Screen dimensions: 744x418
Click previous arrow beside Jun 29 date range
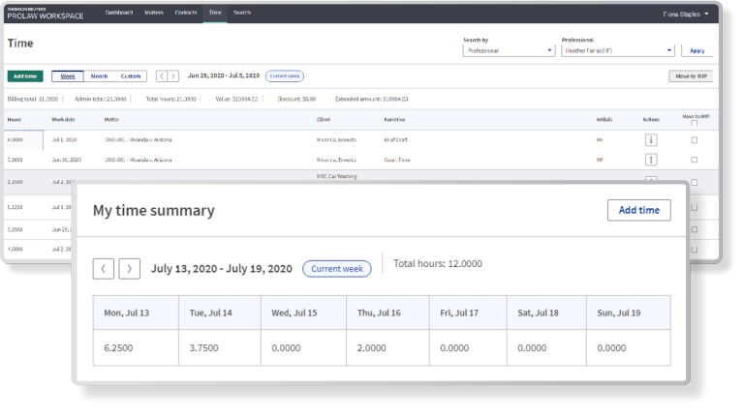coord(161,75)
